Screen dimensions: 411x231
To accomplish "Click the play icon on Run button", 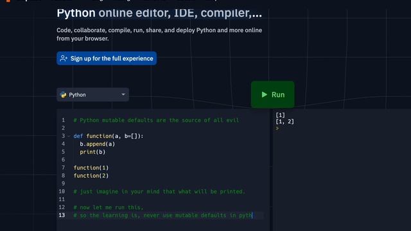I will (x=264, y=94).
